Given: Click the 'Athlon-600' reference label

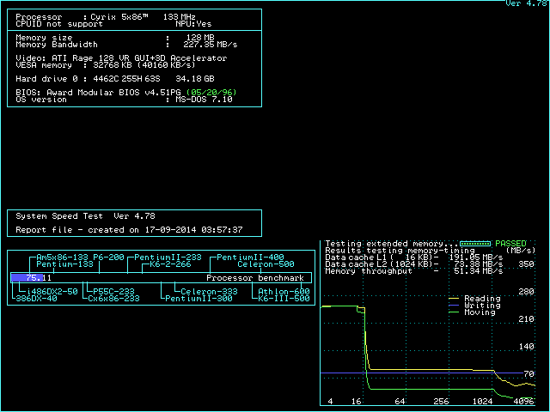Looking at the screenshot, I should [284, 292].
